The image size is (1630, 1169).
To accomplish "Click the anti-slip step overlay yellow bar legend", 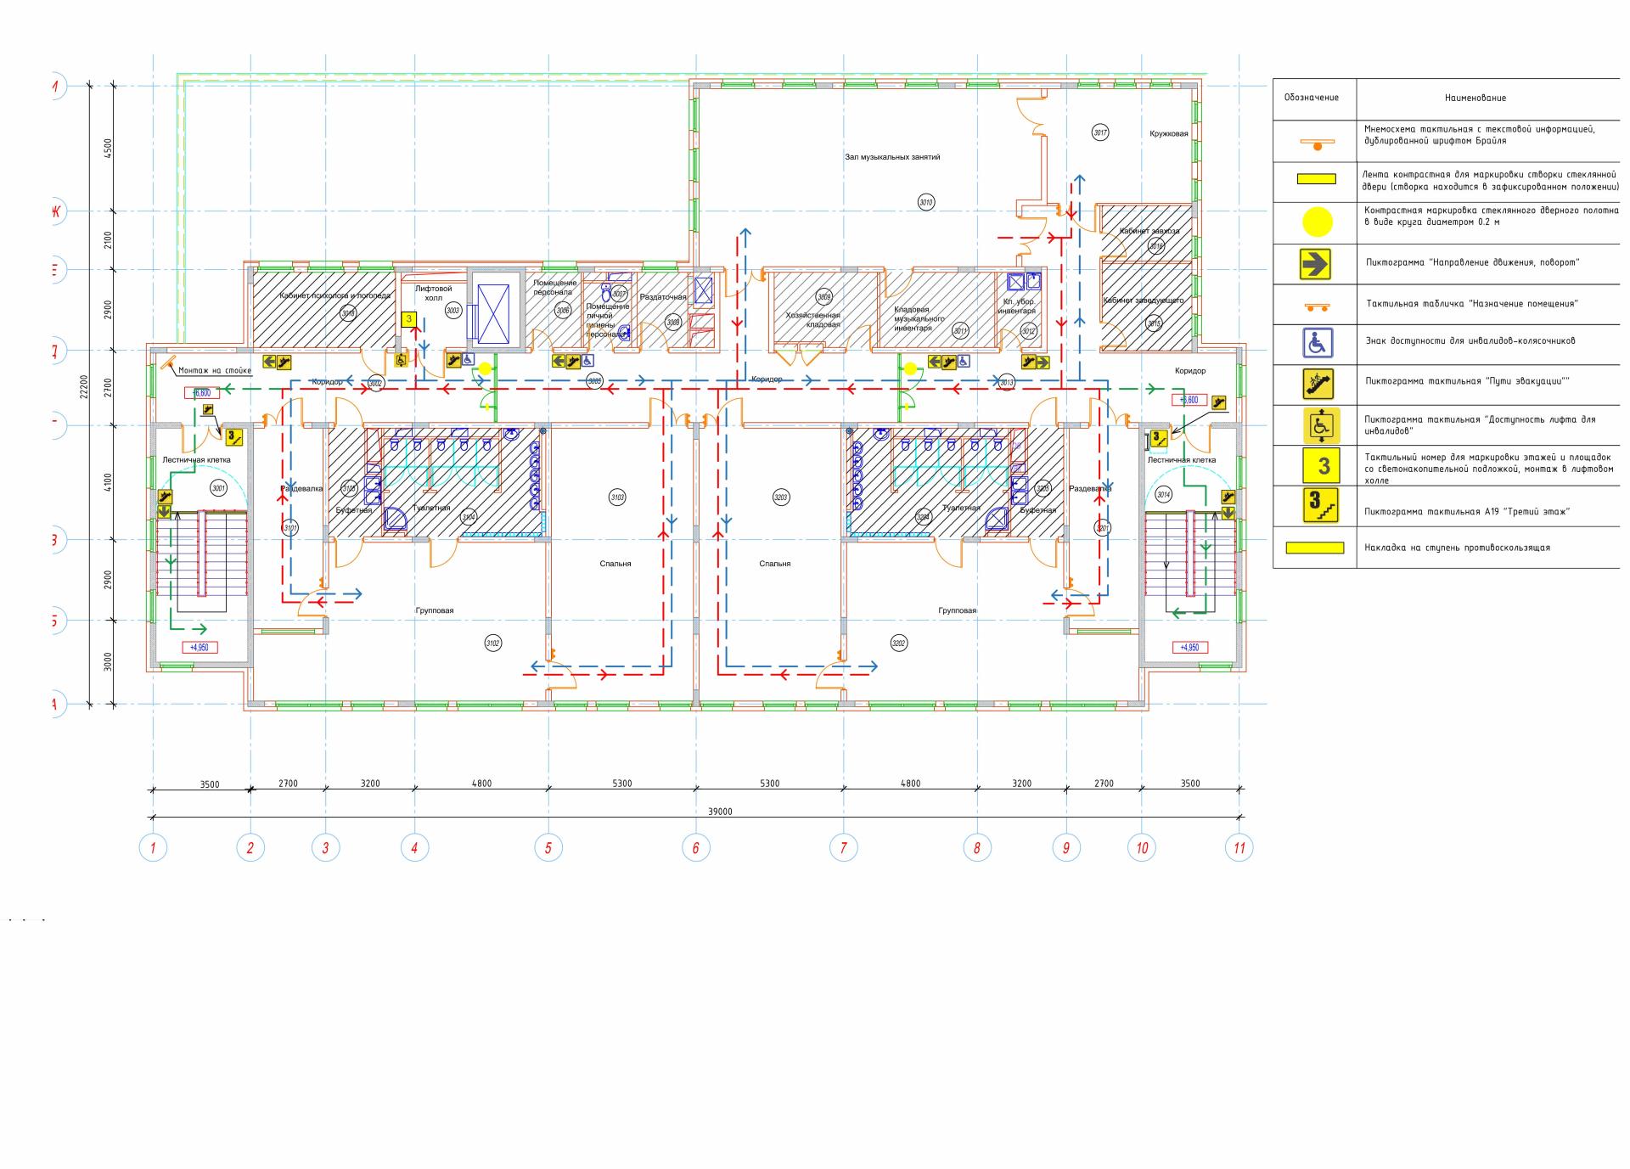I will pyautogui.click(x=1315, y=548).
